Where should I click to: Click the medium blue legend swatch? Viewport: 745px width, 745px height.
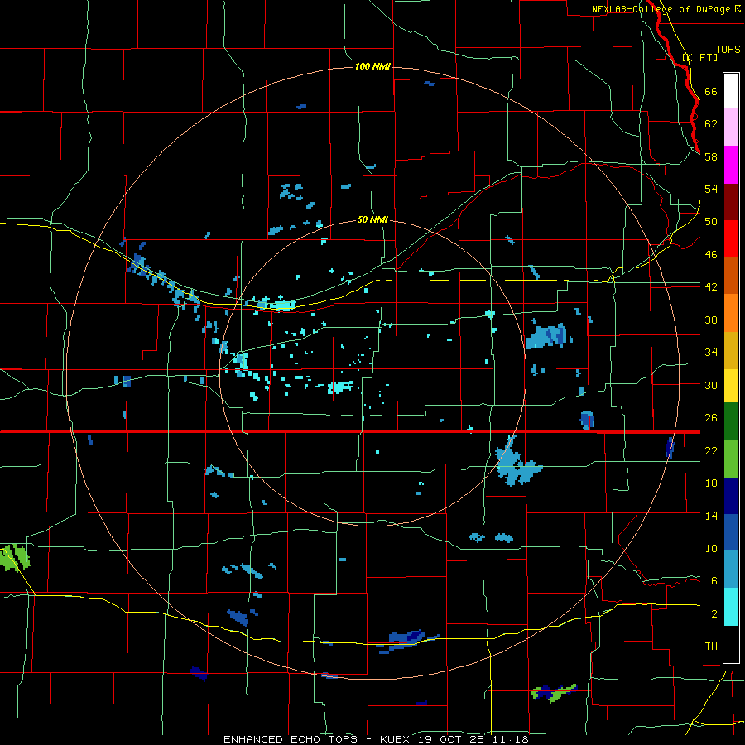coord(731,532)
